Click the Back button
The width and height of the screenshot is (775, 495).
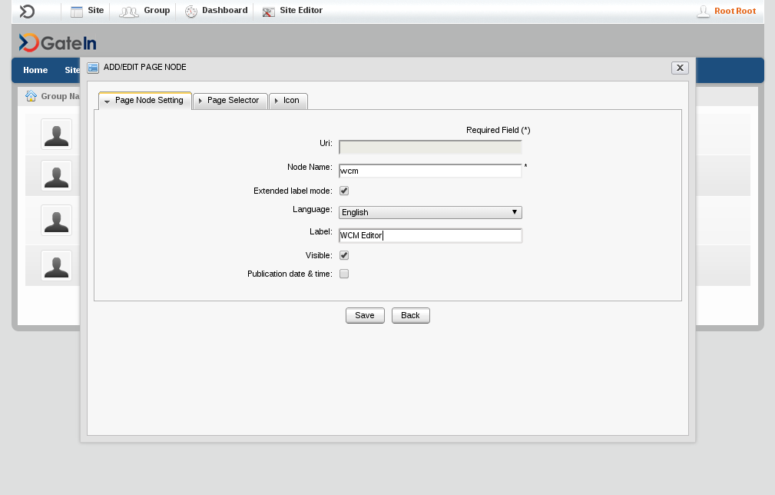tap(410, 315)
